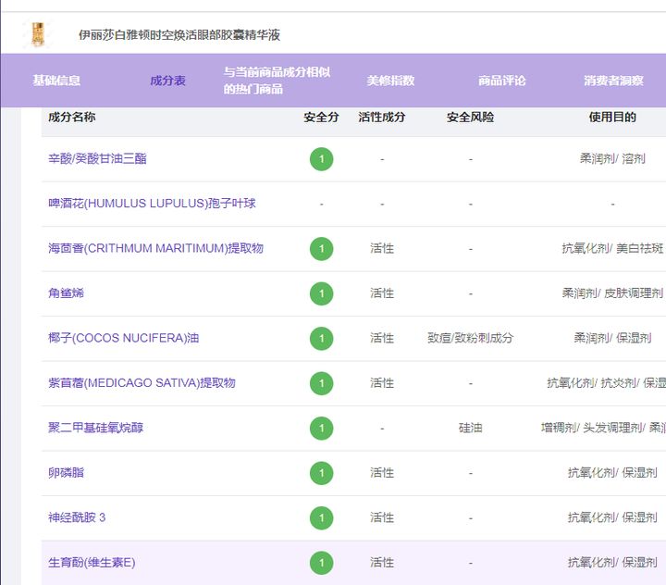
Task: Open ingredient link 紫苜蓿(MEDICAGO SATIVA)提取物
Action: coord(142,382)
